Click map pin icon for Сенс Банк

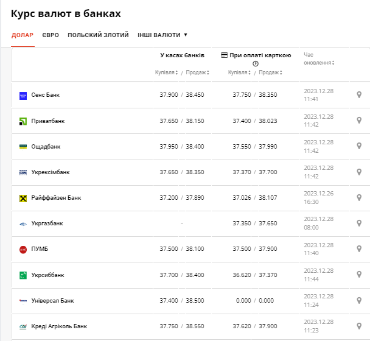click(x=359, y=95)
